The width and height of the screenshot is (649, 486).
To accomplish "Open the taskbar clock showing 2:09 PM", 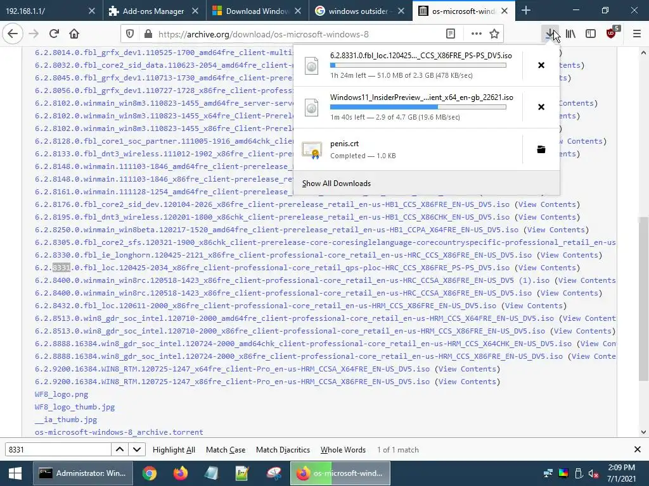I will (x=621, y=473).
